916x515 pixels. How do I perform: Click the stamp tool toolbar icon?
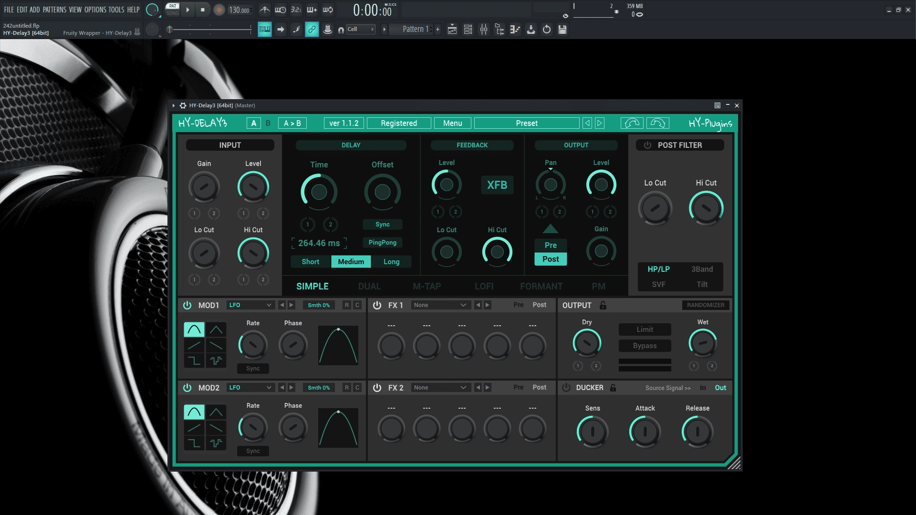(x=328, y=30)
